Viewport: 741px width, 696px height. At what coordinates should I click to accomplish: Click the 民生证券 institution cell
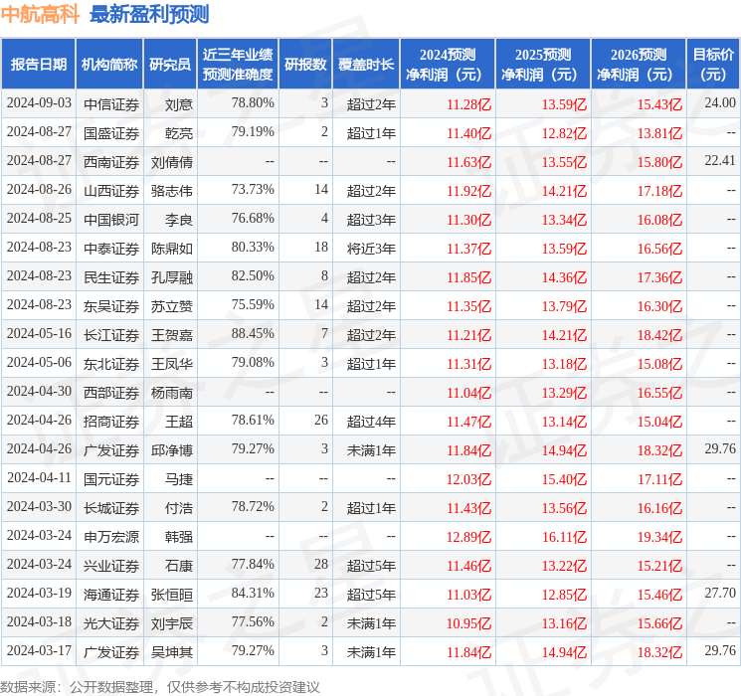tap(111, 277)
